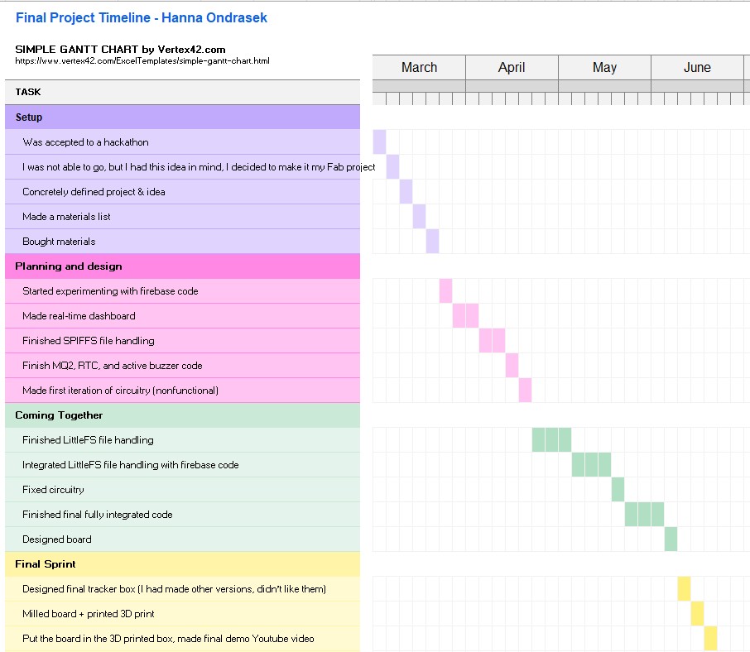Screen dimensions: 750x652
Task: Select 'Finished SPIFFS file handling' row
Action: point(182,341)
